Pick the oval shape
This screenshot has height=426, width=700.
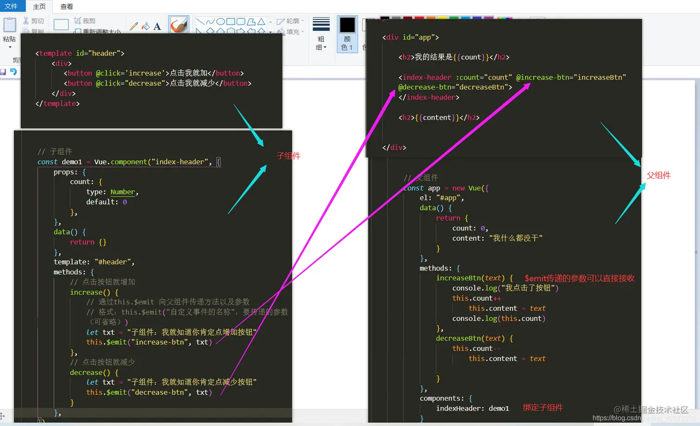[x=220, y=22]
